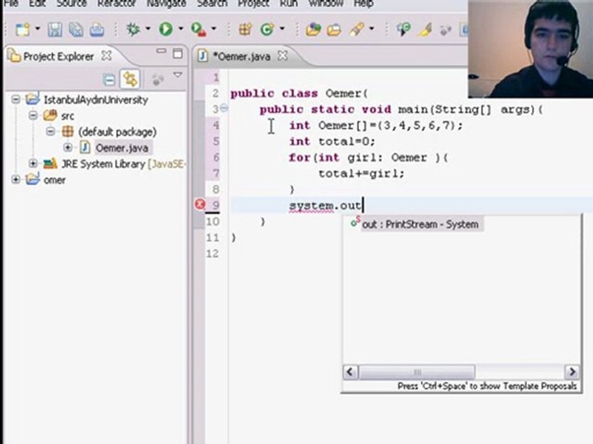The height and width of the screenshot is (444, 593).
Task: Close the Project Explorer view
Action: (107, 56)
